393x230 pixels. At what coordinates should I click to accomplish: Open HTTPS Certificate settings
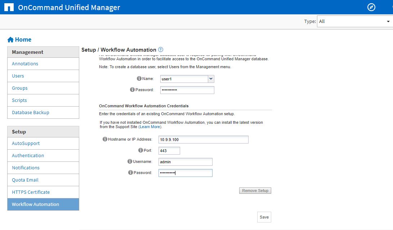click(31, 192)
